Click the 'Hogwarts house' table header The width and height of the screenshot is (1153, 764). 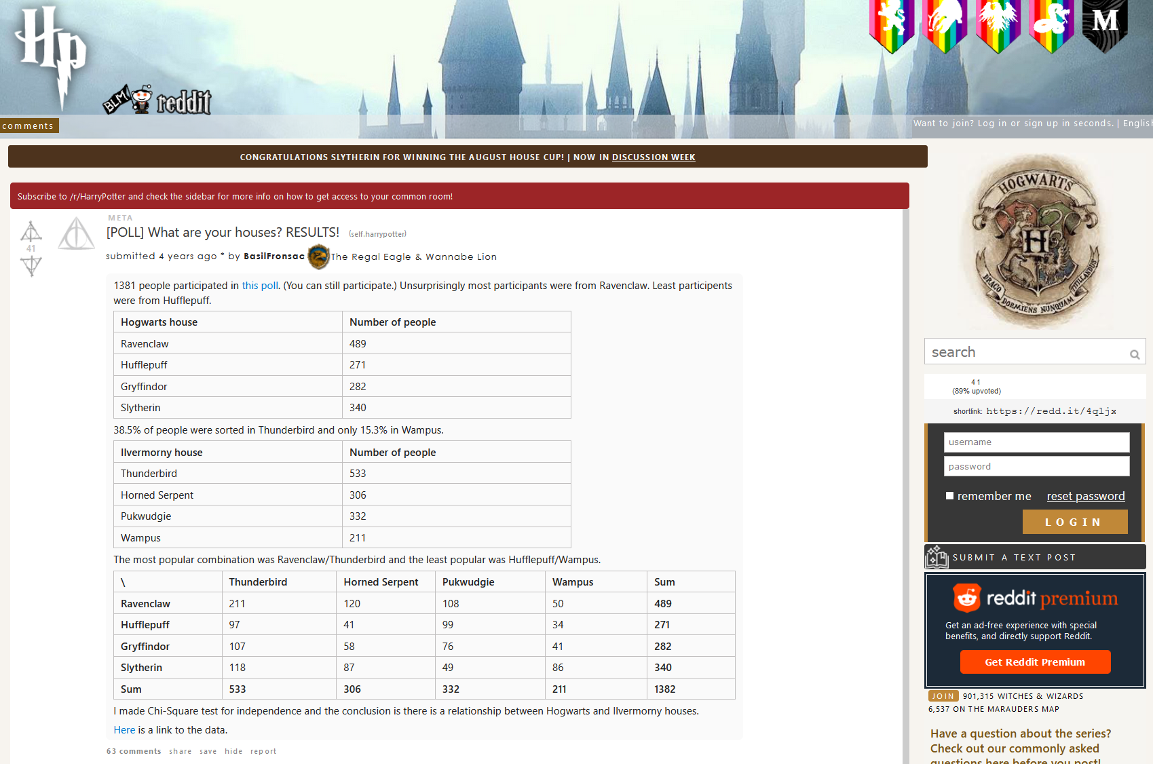(228, 322)
